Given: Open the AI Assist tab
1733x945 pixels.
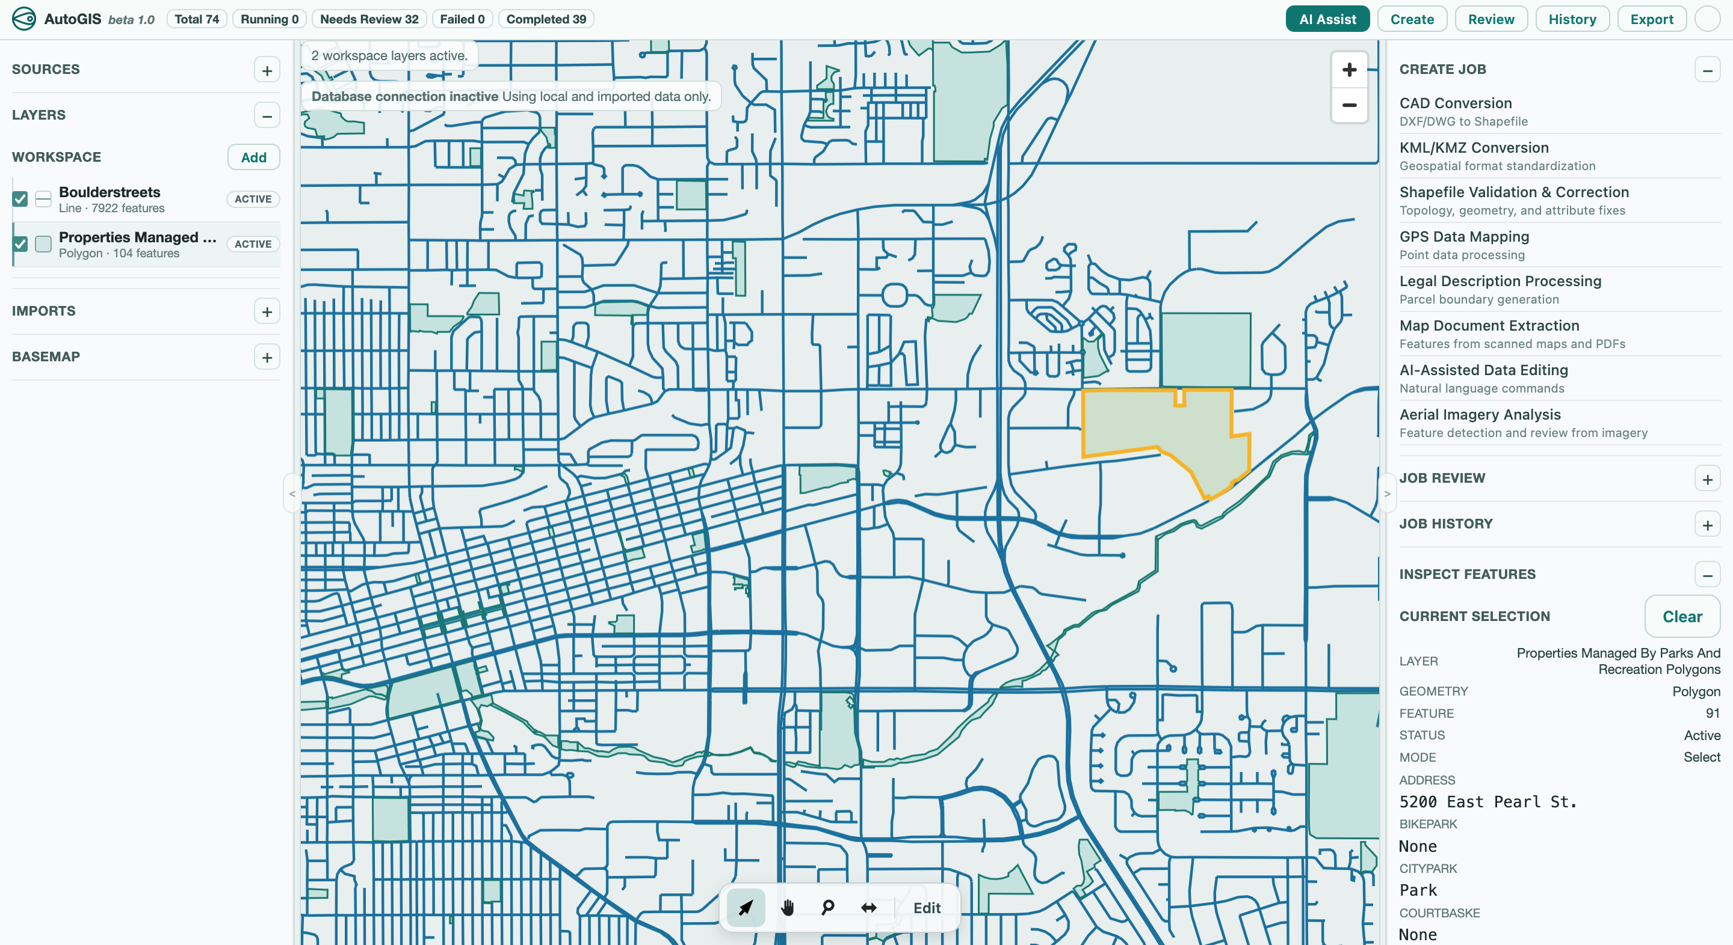Looking at the screenshot, I should pyautogui.click(x=1327, y=19).
